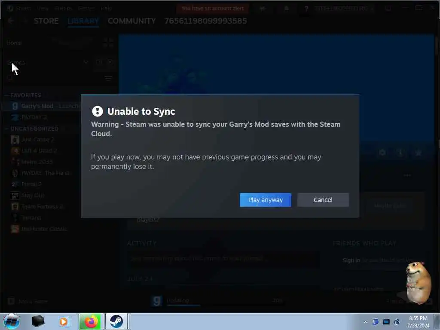440x330 pixels.
Task: Confirm with the Play anyway button
Action: point(265,200)
